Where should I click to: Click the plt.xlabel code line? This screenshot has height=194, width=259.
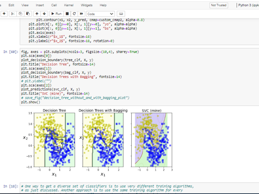60,37
